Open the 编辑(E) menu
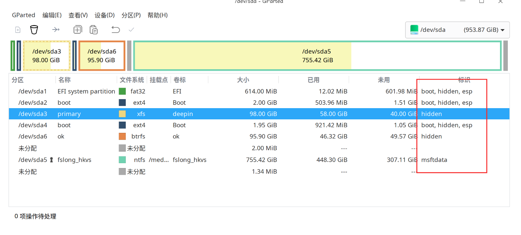Screen dimensions: 521x235 point(52,15)
